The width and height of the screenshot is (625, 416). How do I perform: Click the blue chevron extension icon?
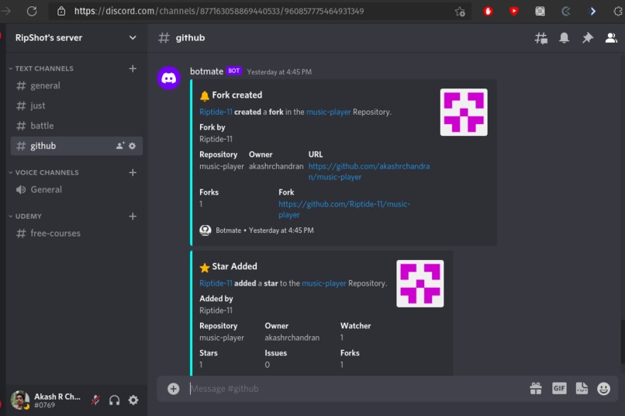tap(592, 11)
